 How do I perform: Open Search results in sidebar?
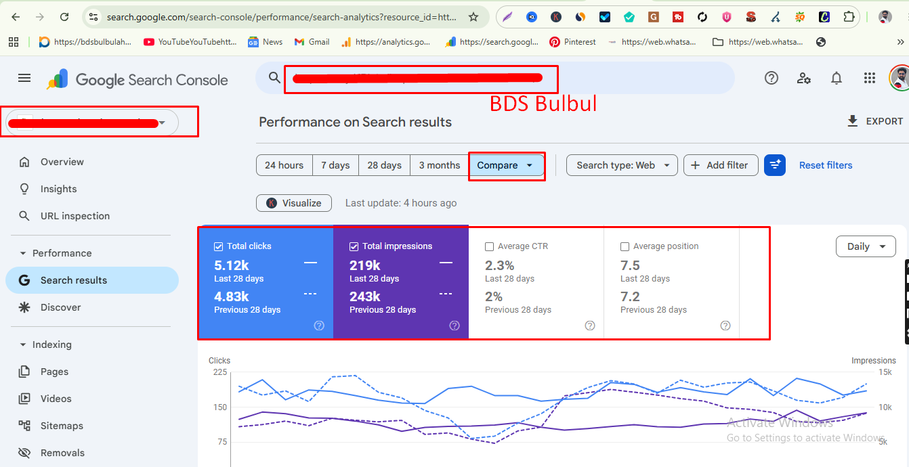(92, 280)
